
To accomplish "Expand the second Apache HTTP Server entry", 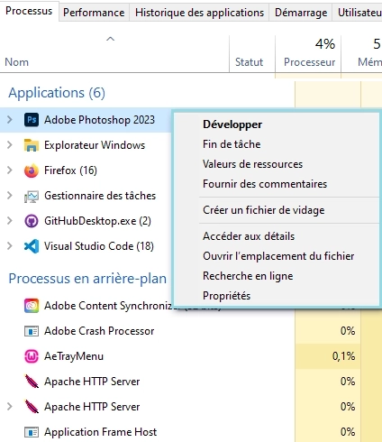I will point(10,407).
